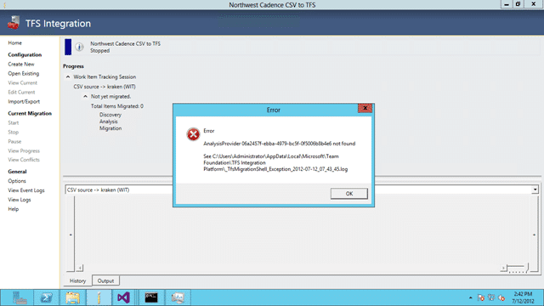Click the Action Center flag tray icon
The width and height of the screenshot is (544, 306).
tap(480, 297)
